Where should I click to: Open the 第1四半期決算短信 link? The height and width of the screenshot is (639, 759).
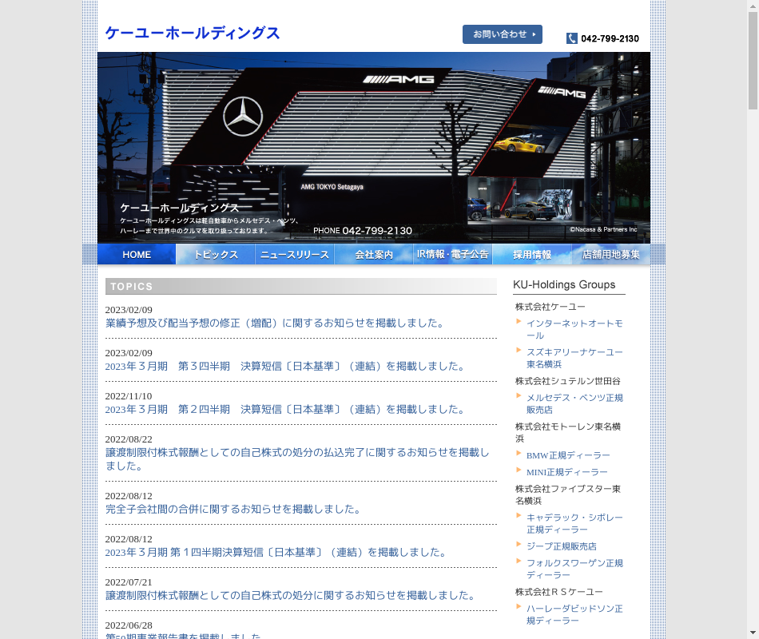[x=276, y=553]
